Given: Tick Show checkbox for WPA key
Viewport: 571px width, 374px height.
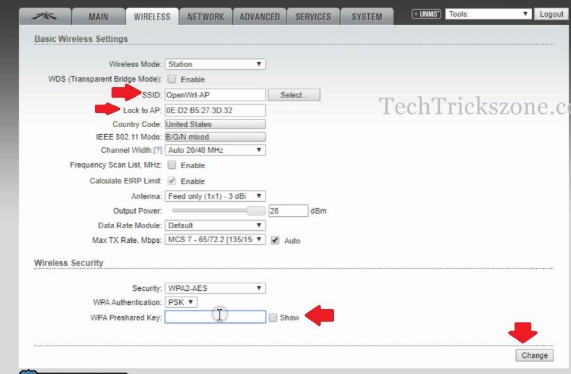Looking at the screenshot, I should click(x=273, y=317).
